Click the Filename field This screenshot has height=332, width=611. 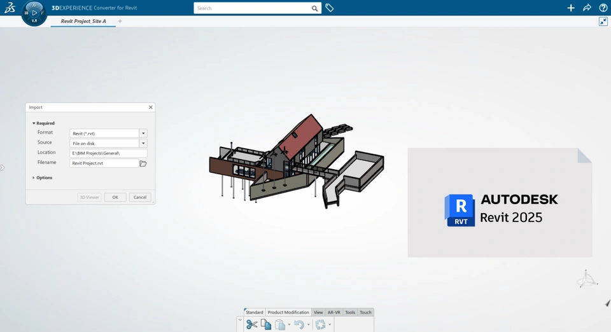tap(104, 163)
